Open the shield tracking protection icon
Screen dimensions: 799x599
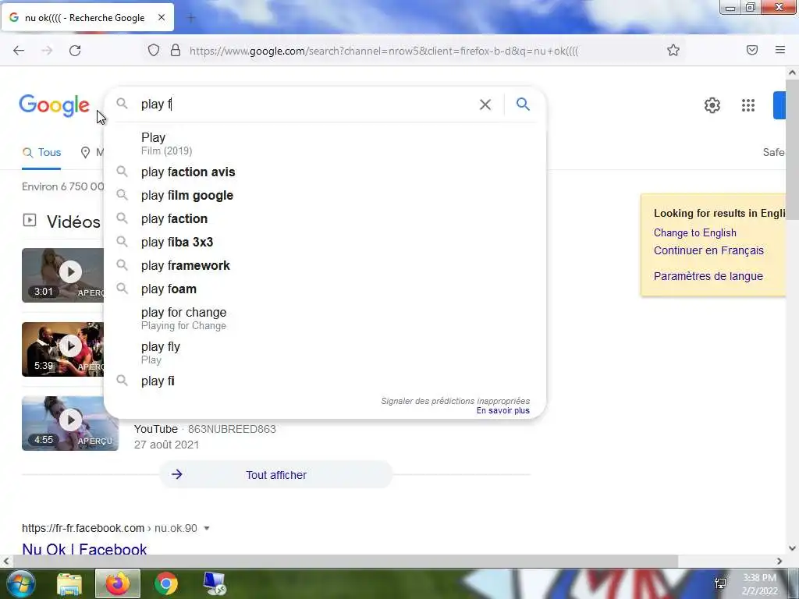(154, 50)
